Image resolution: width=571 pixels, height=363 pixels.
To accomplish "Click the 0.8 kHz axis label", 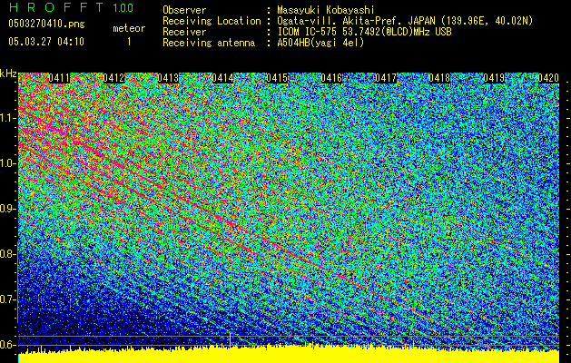I will click(x=7, y=254).
